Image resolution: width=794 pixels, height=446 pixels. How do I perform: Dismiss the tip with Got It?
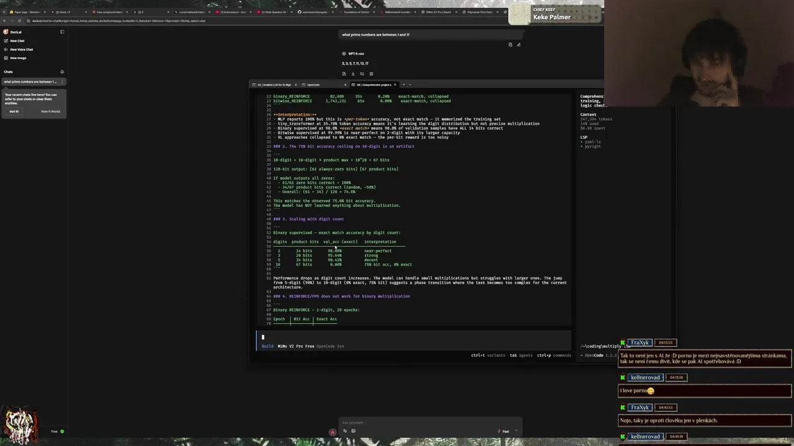(x=14, y=111)
